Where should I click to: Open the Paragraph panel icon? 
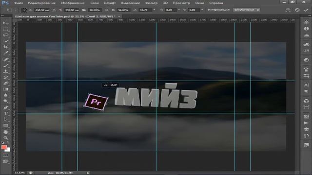306,91
